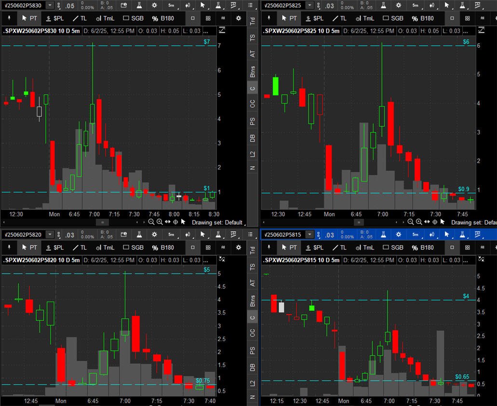This screenshot has height=406, width=497.
Task: Click the grid layout icon in P5830 drawing toolbar
Action: tap(208, 18)
